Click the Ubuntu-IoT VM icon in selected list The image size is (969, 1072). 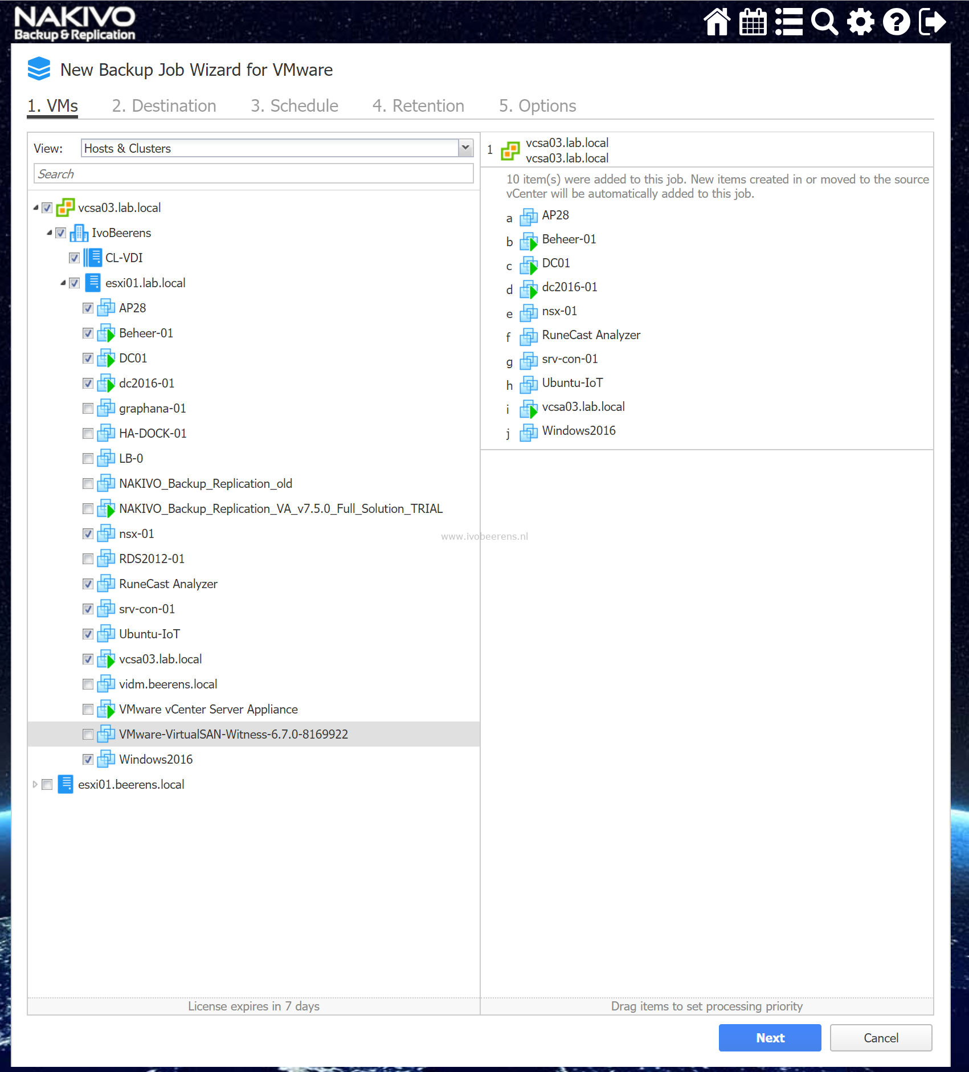click(529, 384)
